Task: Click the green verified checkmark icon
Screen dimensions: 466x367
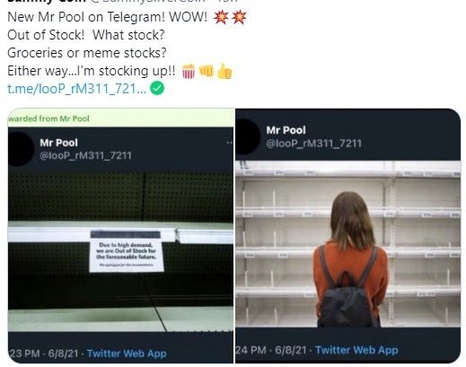Action: tap(157, 88)
